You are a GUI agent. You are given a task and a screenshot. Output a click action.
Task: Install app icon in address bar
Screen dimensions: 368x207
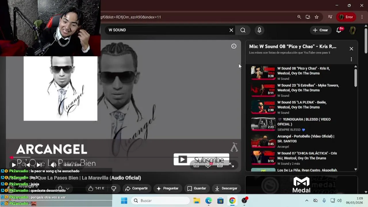(308, 17)
